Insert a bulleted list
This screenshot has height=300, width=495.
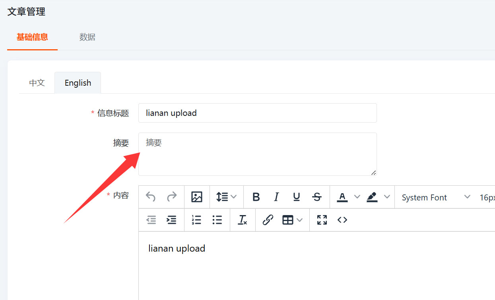click(x=217, y=220)
